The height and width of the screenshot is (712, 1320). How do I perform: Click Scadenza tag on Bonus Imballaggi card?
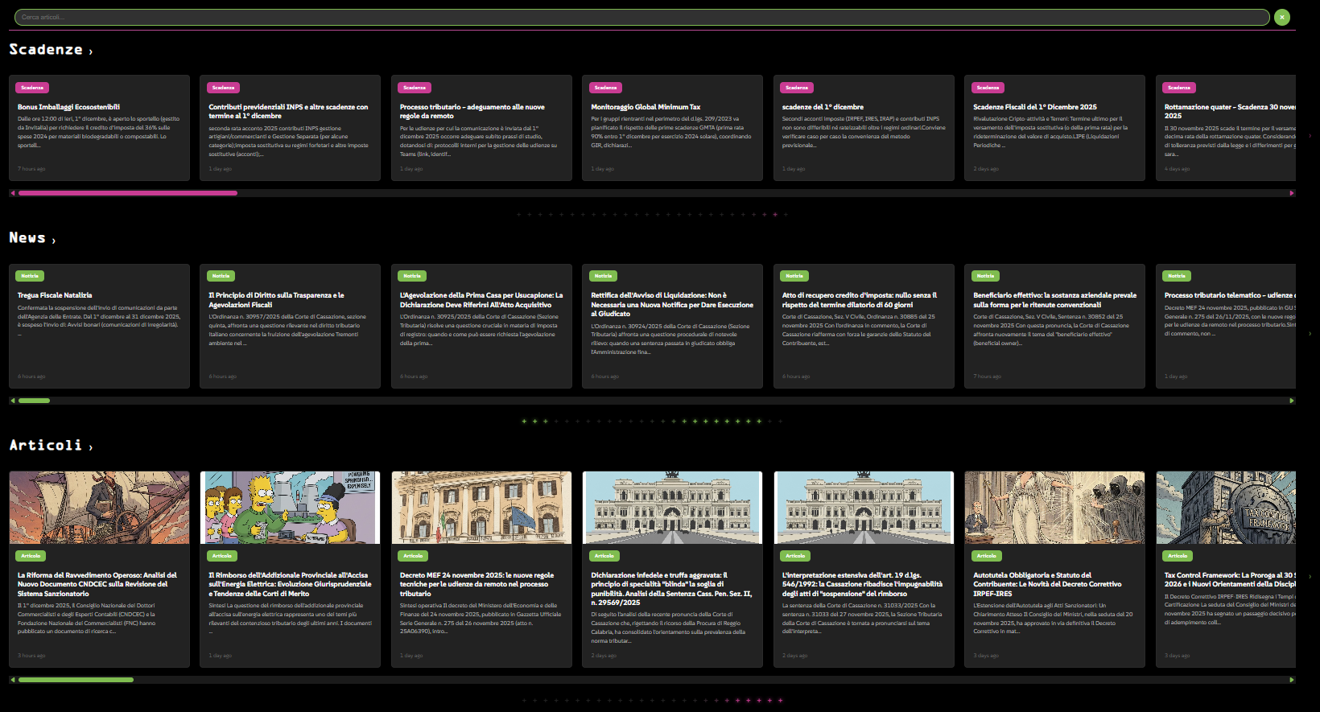coord(32,88)
